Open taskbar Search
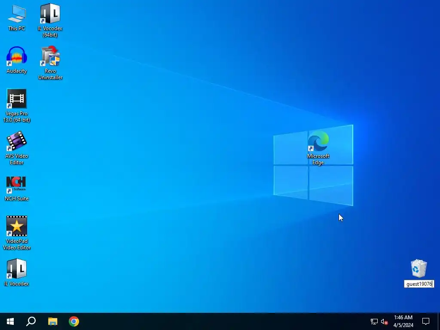Screen dimensions: 440x330 point(31,321)
